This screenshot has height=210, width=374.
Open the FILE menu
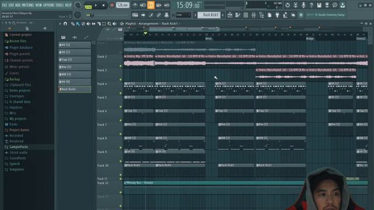coord(4,5)
